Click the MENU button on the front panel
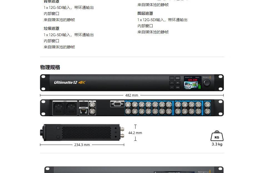 pyautogui.click(x=178, y=78)
